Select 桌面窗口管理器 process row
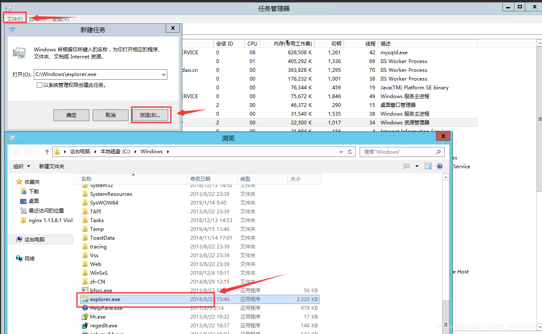The width and height of the screenshot is (542, 334). pyautogui.click(x=329, y=105)
